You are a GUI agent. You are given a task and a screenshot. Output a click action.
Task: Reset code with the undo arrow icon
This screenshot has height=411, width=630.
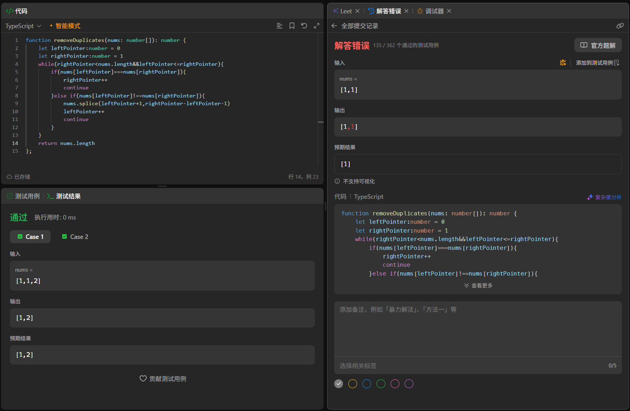tap(304, 26)
